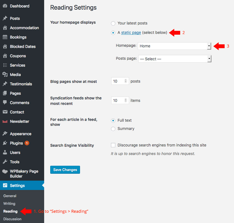234x223 pixels.
Task: Expand the Posts page select dropdown
Action: [175, 59]
